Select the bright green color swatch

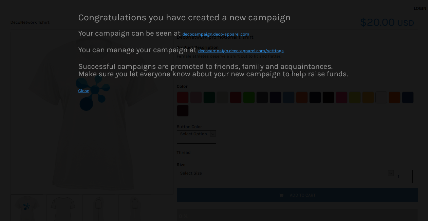(249, 97)
